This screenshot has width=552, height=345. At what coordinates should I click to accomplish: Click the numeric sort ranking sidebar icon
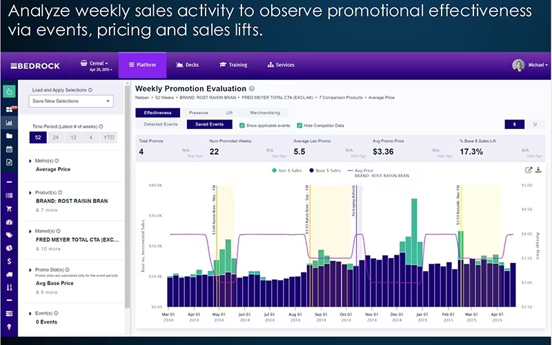click(9, 288)
